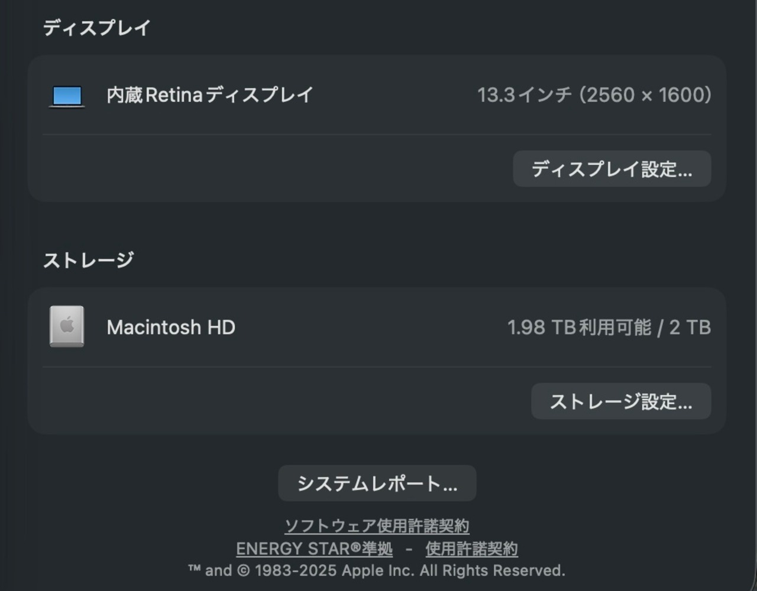Open ストレージ設定... storage settings
This screenshot has height=591, width=757.
pos(621,402)
